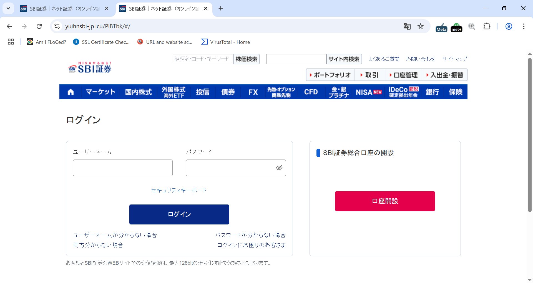Open 取引 menu item
533x283 pixels.
pos(370,75)
